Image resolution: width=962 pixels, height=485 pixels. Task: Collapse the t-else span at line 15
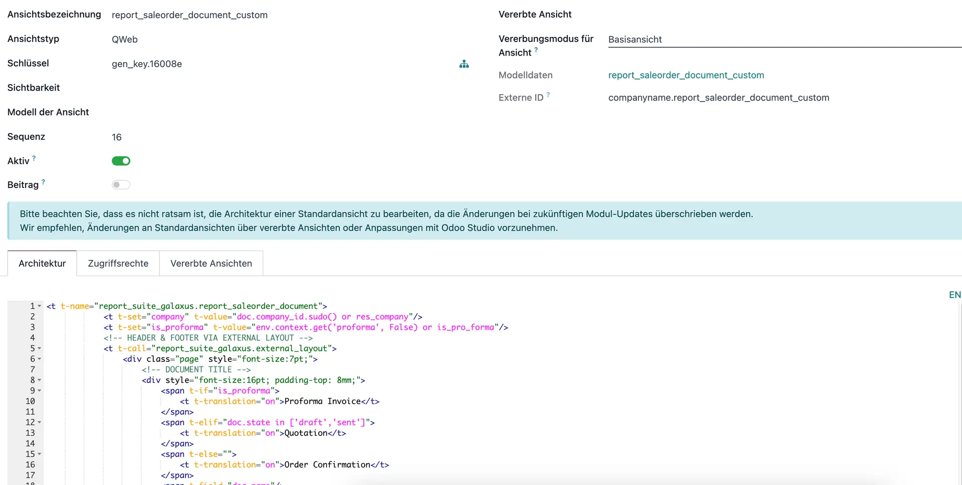click(x=40, y=454)
